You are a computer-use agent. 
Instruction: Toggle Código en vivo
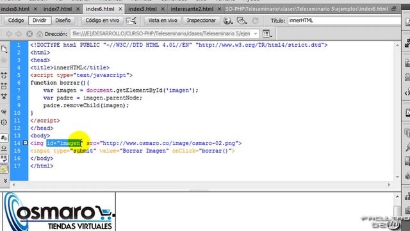(102, 21)
